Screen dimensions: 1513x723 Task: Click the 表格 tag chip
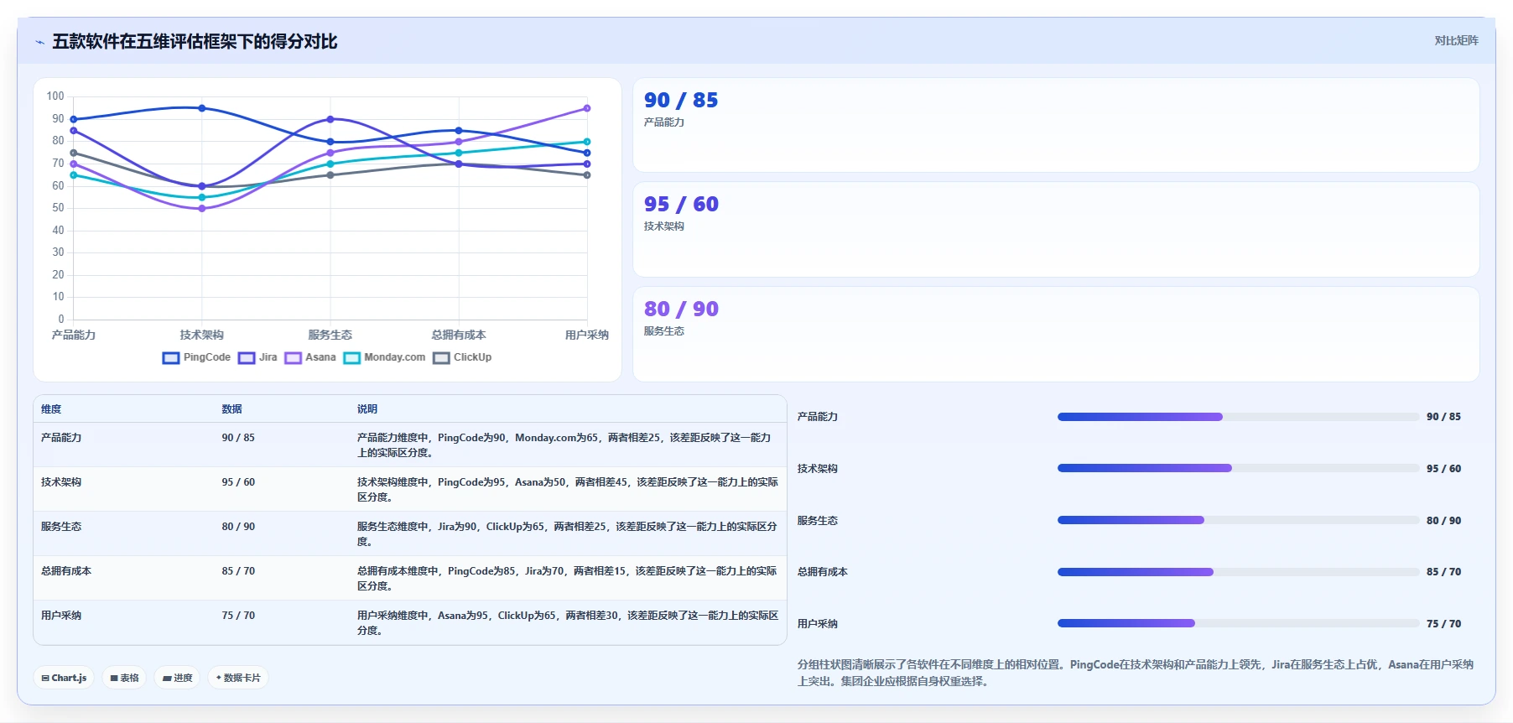point(124,678)
